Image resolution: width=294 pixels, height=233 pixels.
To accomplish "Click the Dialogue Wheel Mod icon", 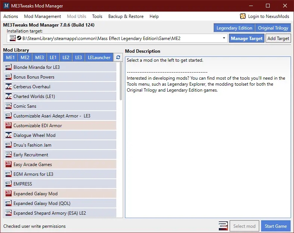I will coord(9,135).
